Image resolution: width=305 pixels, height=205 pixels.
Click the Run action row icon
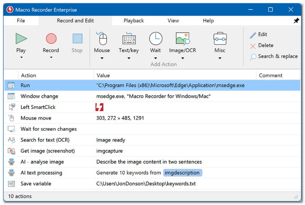[11, 85]
